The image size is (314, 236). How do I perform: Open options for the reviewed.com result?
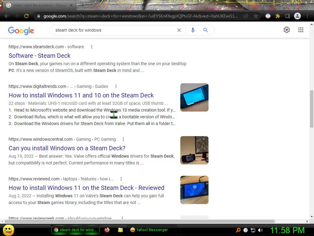tap(121, 179)
